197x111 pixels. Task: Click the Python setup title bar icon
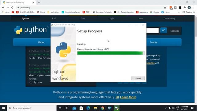coord(52,25)
